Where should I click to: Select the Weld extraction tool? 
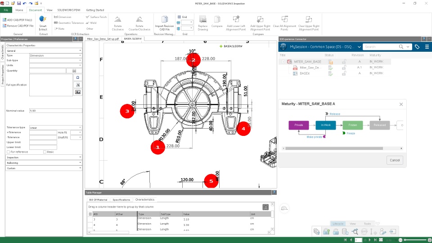pyautogui.click(x=91, y=23)
